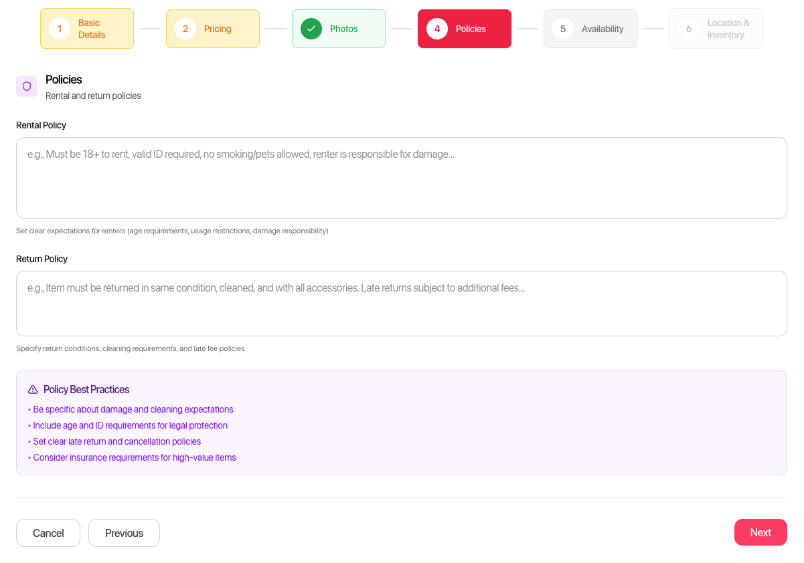Click the number 1 circle on Basic Details
The height and width of the screenshot is (563, 804).
click(x=60, y=29)
